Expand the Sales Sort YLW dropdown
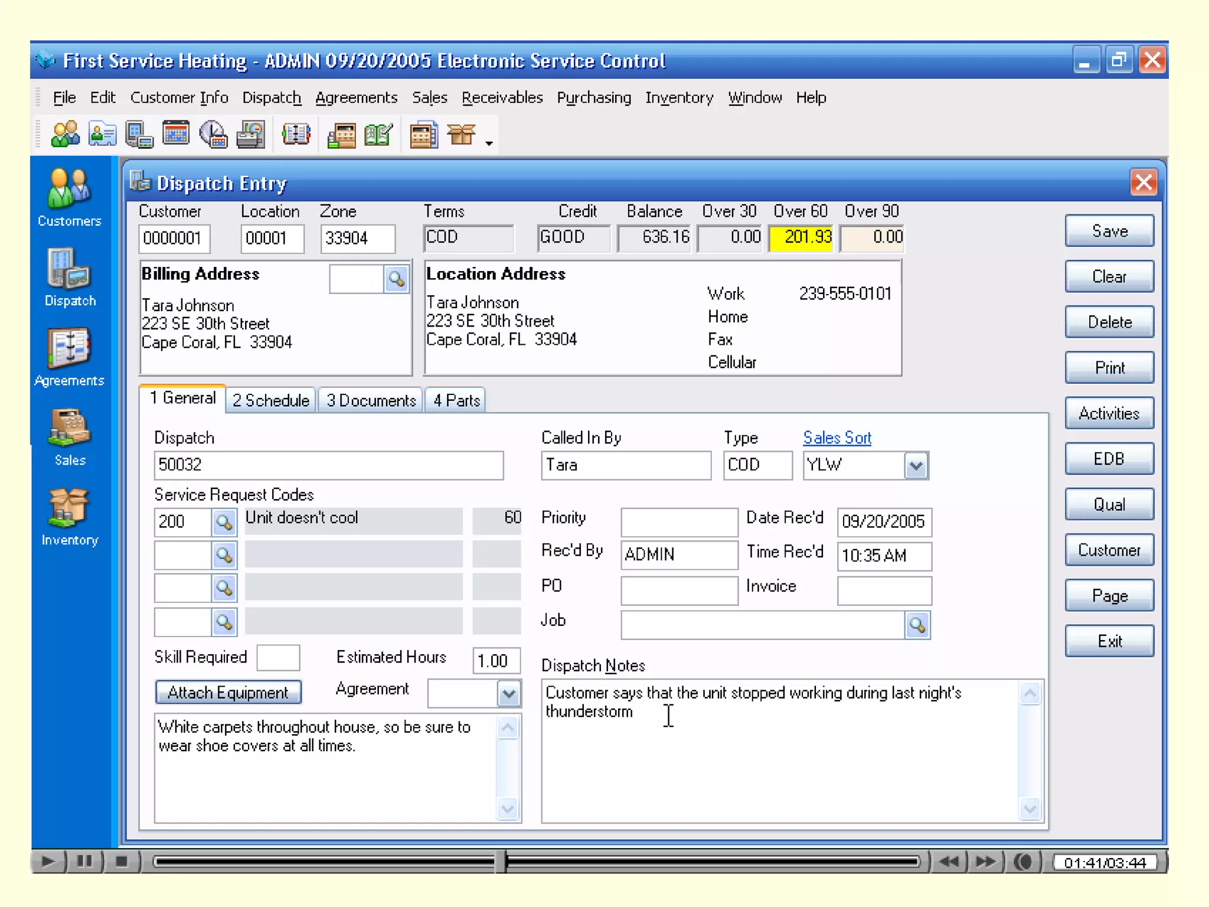The height and width of the screenshot is (907, 1209). [916, 466]
